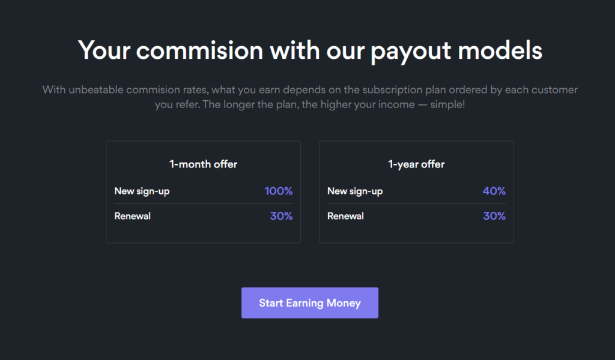Click the divider line in 1-month offer card
Viewport: 615px width, 360px height.
pos(203,203)
